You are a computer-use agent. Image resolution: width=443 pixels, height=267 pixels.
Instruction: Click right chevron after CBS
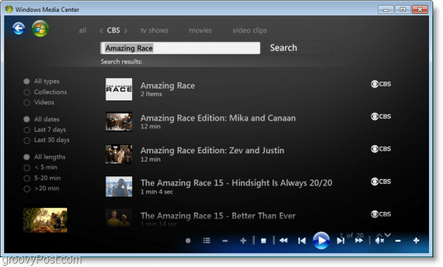pos(126,31)
